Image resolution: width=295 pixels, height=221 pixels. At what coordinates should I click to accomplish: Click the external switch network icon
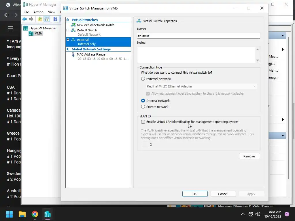pyautogui.click(x=73, y=40)
